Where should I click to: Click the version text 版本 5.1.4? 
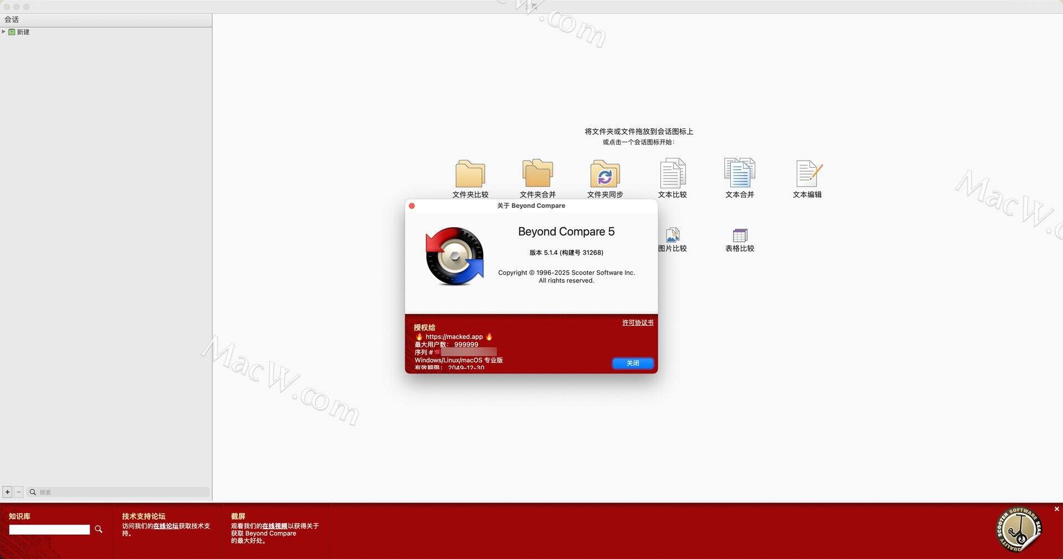click(x=566, y=252)
